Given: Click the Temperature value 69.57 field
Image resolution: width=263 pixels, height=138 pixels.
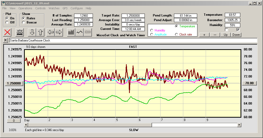Looking at the screenshot, I should pos(233,15).
